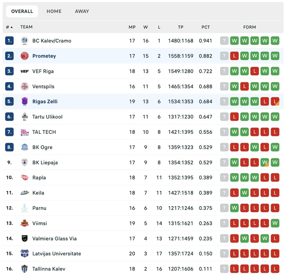Click BC Kalev/Cramo's upcoming match ? badge
Viewport: 288px width, 276px height.
click(x=224, y=41)
